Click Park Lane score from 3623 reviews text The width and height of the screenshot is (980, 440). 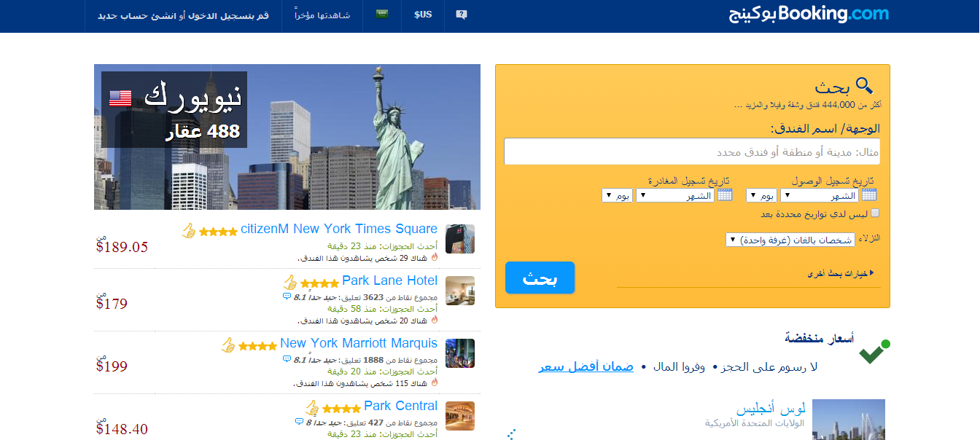point(366,297)
